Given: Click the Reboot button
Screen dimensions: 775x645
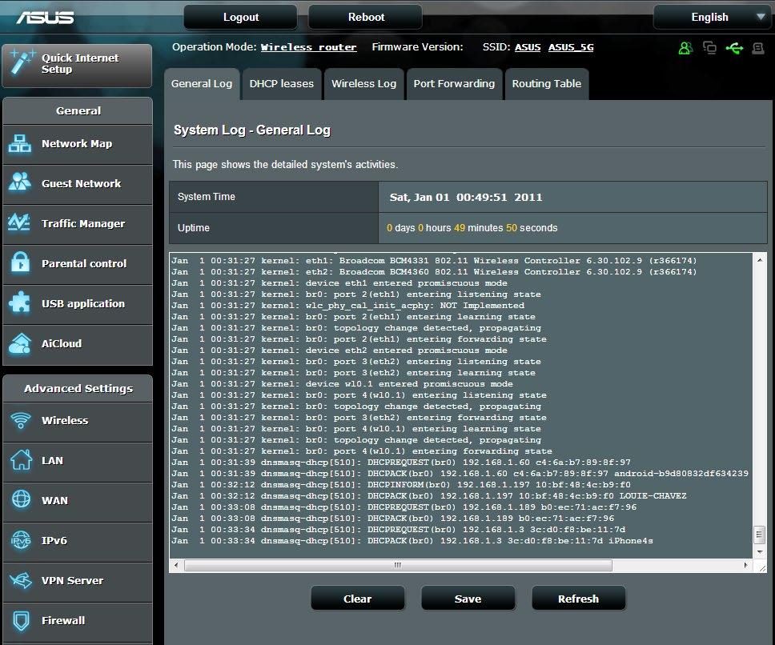Looking at the screenshot, I should point(366,18).
